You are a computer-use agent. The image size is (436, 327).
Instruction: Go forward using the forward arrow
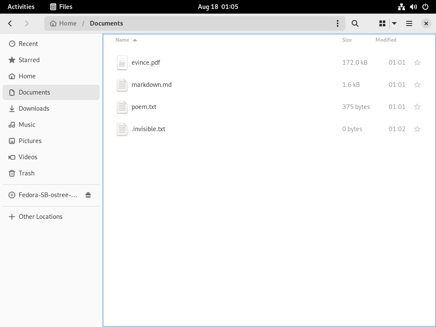(x=27, y=23)
